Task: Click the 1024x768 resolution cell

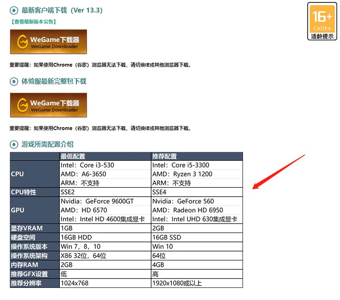Action: pyautogui.click(x=105, y=283)
